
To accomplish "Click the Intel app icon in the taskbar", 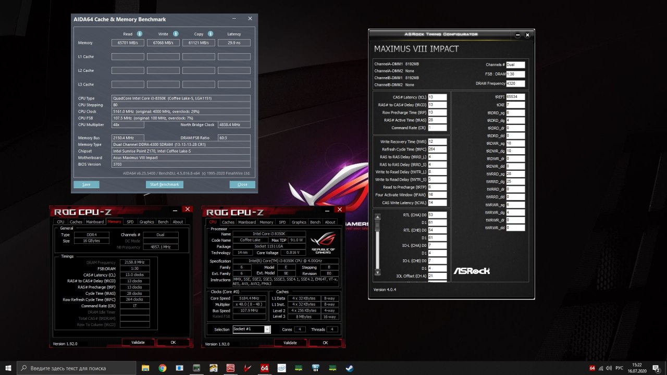I will (x=281, y=368).
